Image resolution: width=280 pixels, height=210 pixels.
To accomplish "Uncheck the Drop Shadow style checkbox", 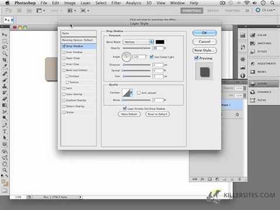I will (64, 46).
